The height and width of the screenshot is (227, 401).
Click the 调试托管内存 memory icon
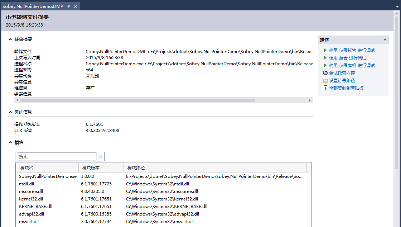click(325, 73)
